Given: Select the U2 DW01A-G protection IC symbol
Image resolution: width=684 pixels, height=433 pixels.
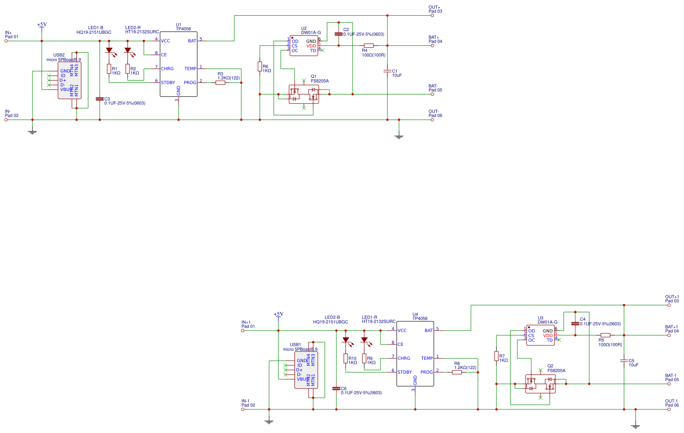Looking at the screenshot, I should pos(304,46).
